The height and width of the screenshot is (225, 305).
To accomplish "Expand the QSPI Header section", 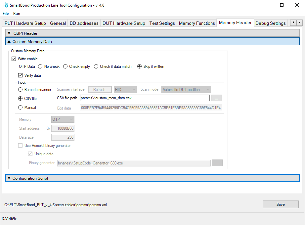I will (x=152, y=33).
